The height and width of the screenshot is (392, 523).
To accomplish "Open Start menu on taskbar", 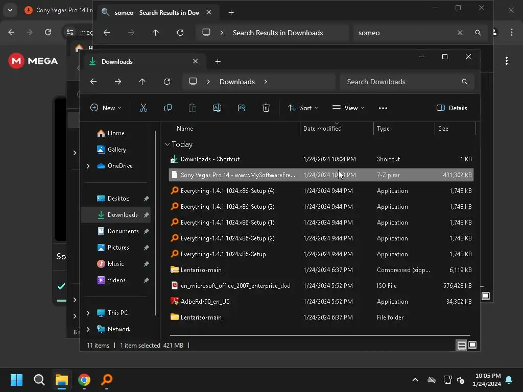I will pos(16,380).
